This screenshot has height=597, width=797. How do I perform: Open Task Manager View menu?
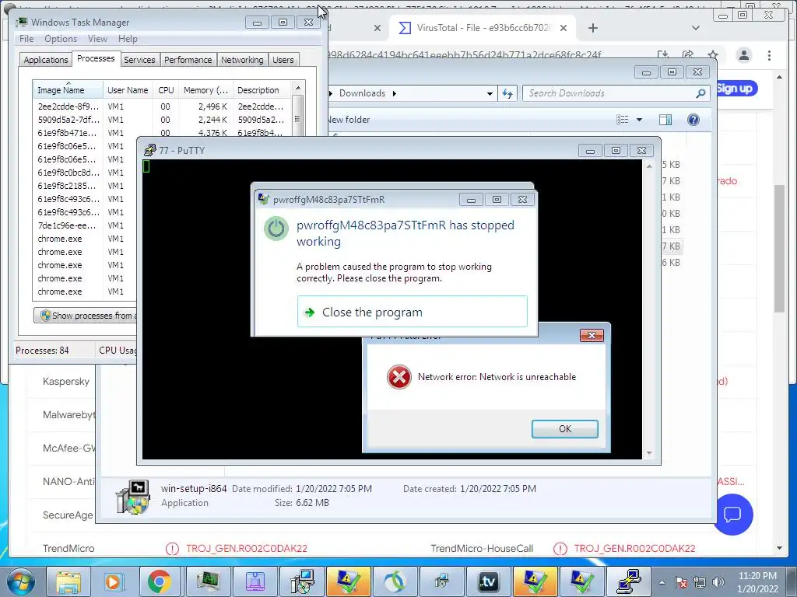pyautogui.click(x=97, y=39)
